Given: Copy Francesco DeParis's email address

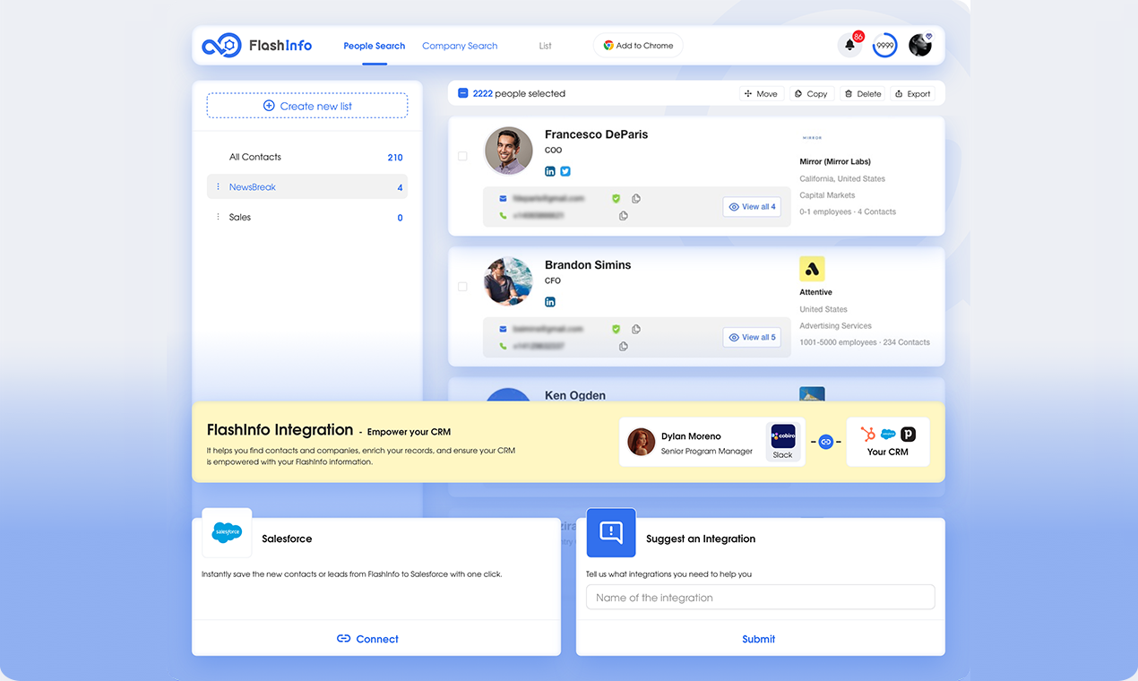Looking at the screenshot, I should tap(636, 199).
